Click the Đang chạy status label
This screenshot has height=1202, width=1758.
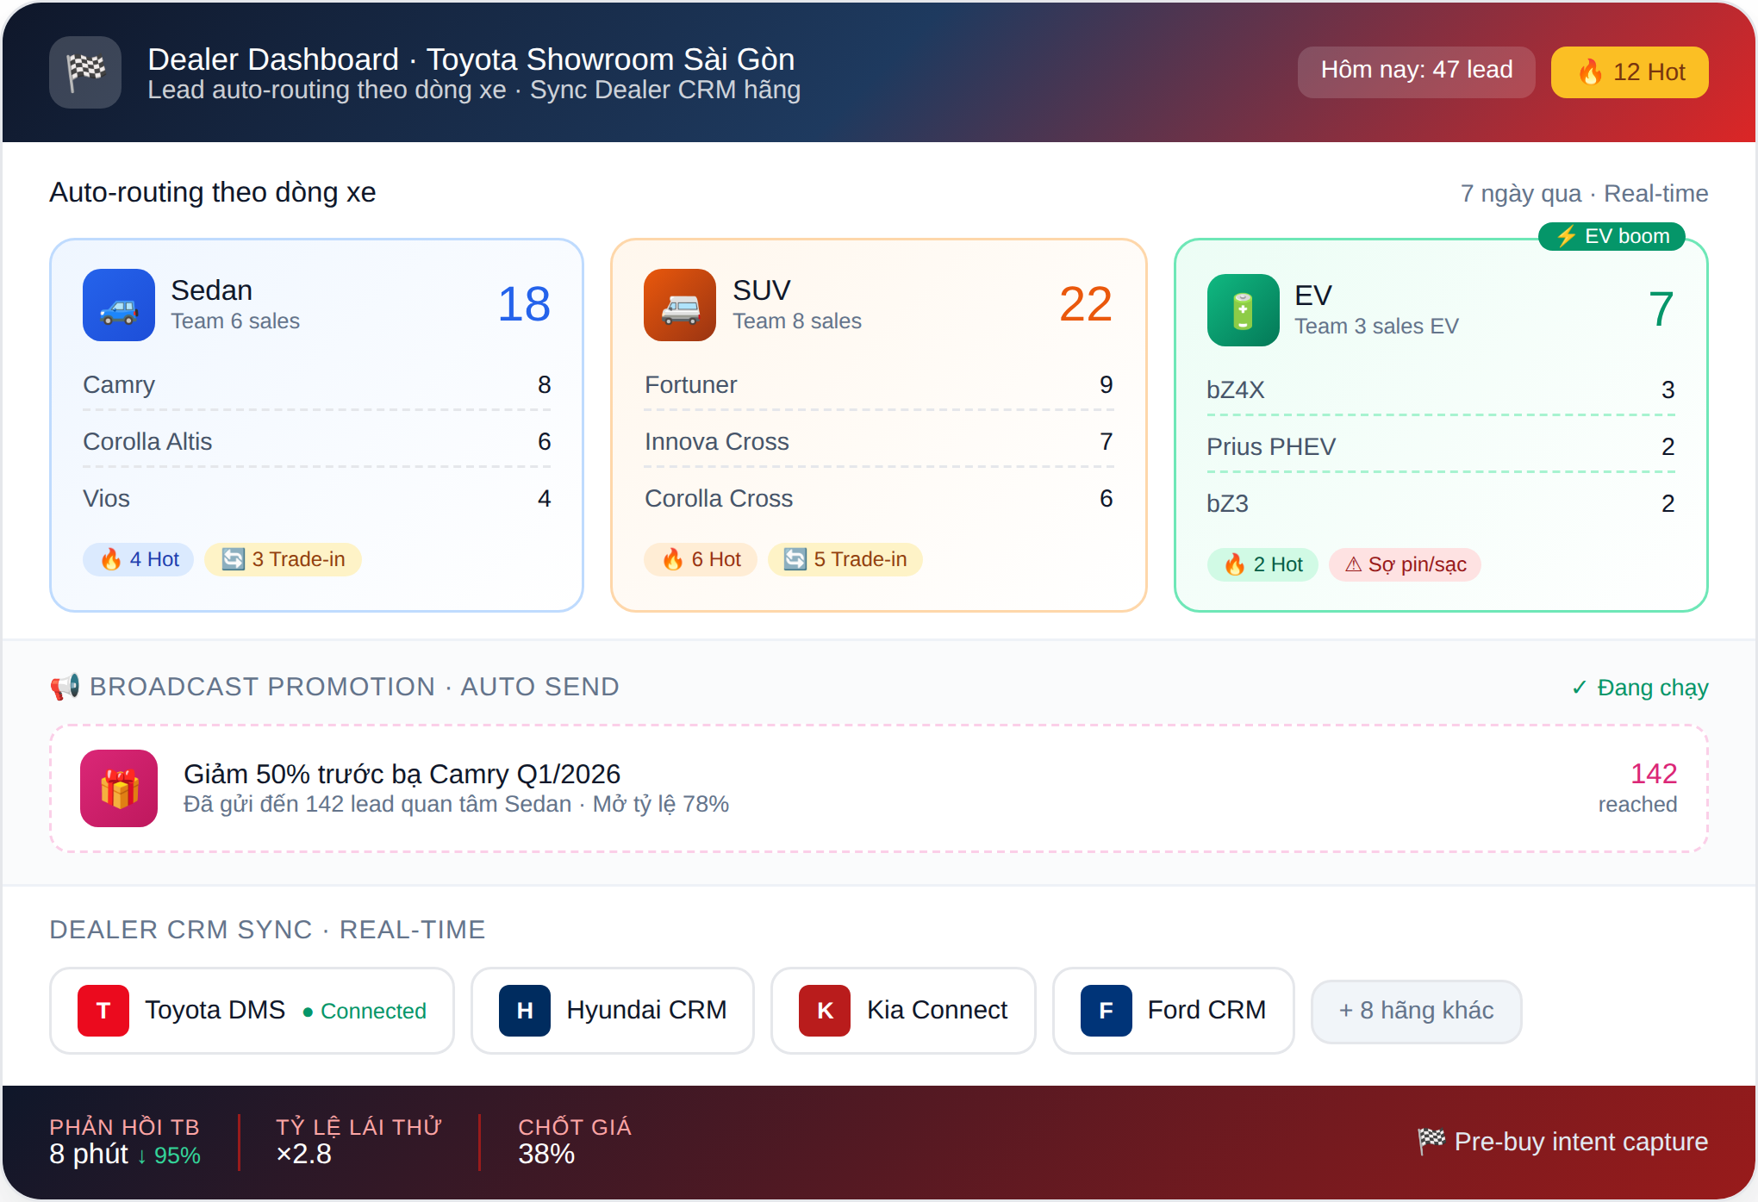click(x=1639, y=688)
